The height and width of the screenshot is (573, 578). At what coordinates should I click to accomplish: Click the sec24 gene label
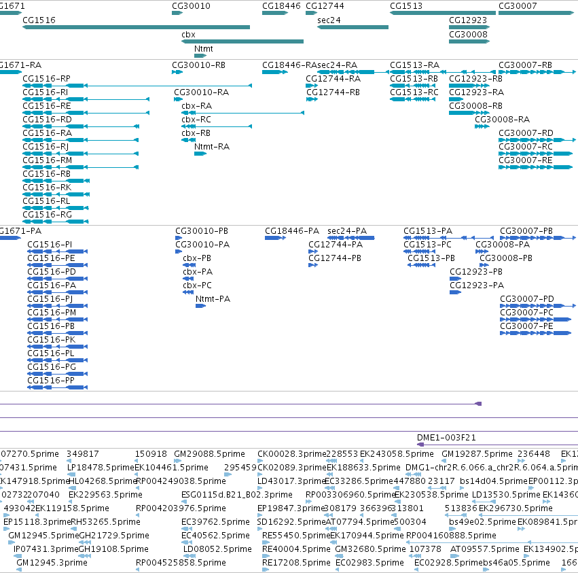[329, 20]
